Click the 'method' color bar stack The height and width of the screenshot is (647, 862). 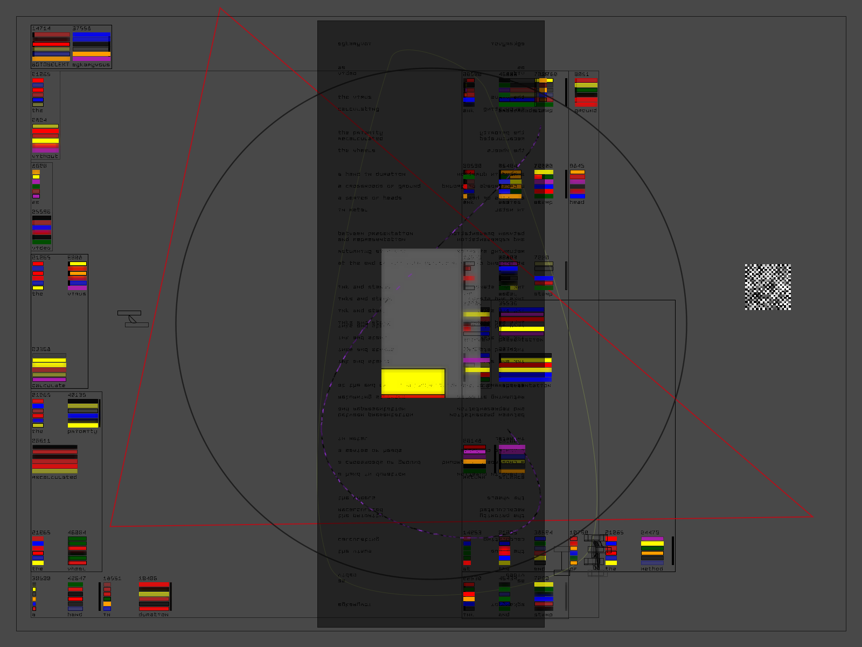point(652,551)
